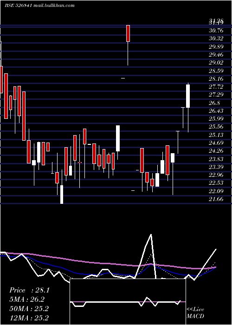Click the 29.89 price level label
Viewport: 232px width, 325px height.
pyautogui.click(x=216, y=47)
